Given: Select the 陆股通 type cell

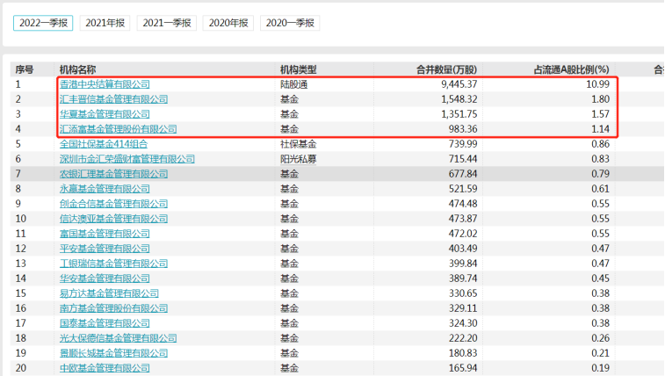Looking at the screenshot, I should pos(294,84).
